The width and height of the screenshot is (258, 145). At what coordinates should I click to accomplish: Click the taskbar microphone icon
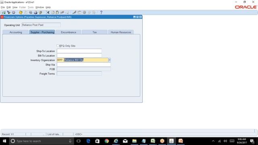coord(70,141)
